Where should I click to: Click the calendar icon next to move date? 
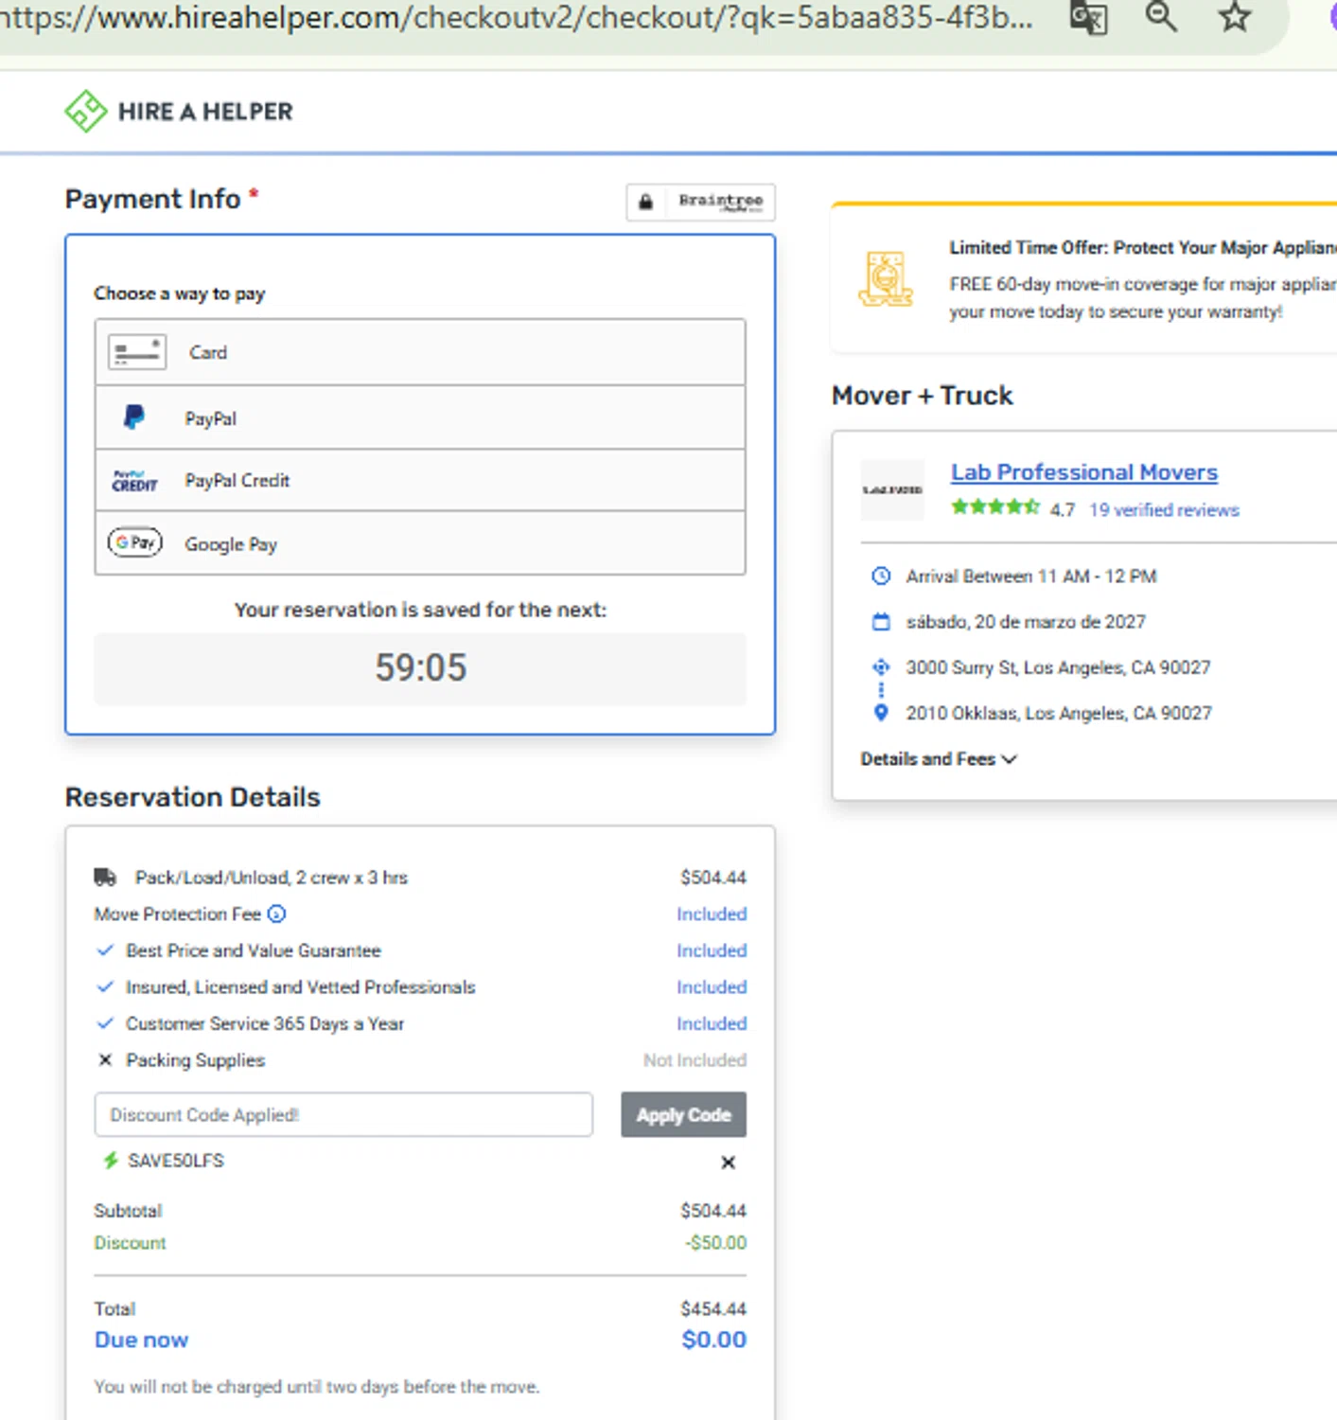click(881, 622)
